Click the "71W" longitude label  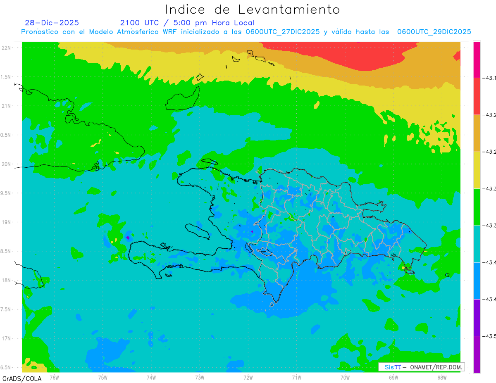pos(296,377)
